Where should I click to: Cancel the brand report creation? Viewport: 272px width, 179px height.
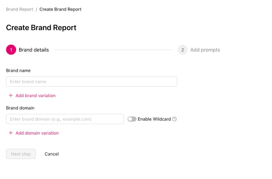click(x=52, y=154)
